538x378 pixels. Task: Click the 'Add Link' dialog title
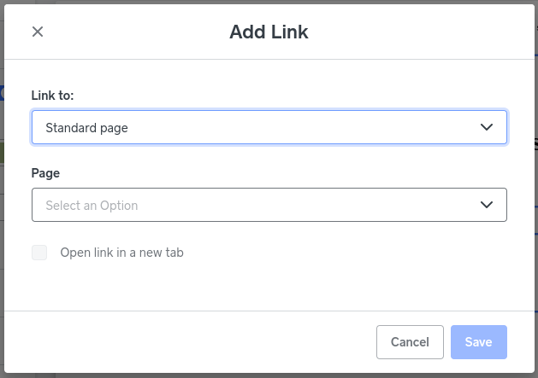[x=269, y=32]
